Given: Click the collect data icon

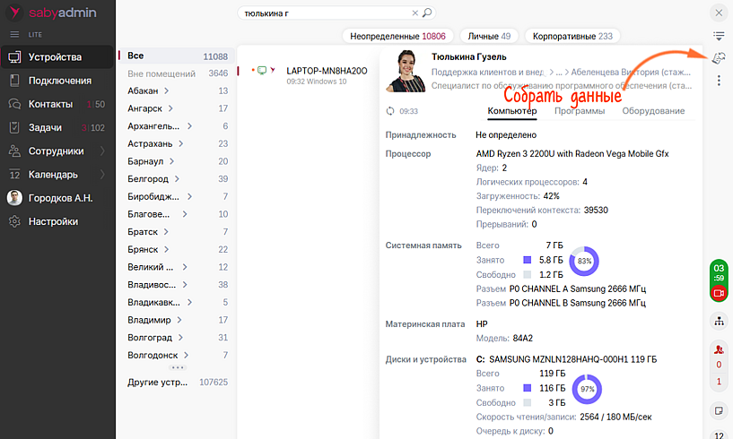Looking at the screenshot, I should point(719,58).
